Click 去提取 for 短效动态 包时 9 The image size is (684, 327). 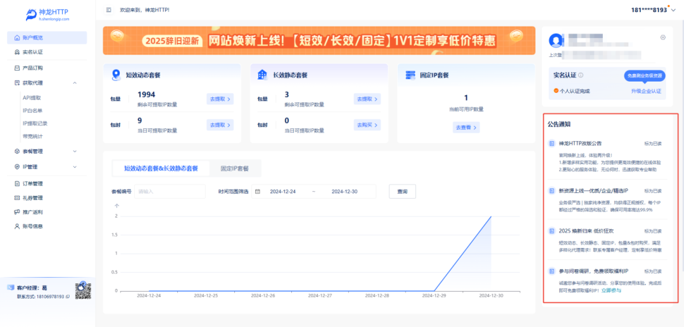[220, 125]
